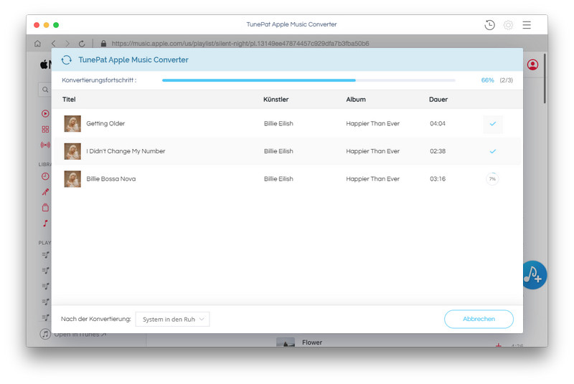
Task: Click the macOS green fullscreen window button
Action: click(56, 25)
